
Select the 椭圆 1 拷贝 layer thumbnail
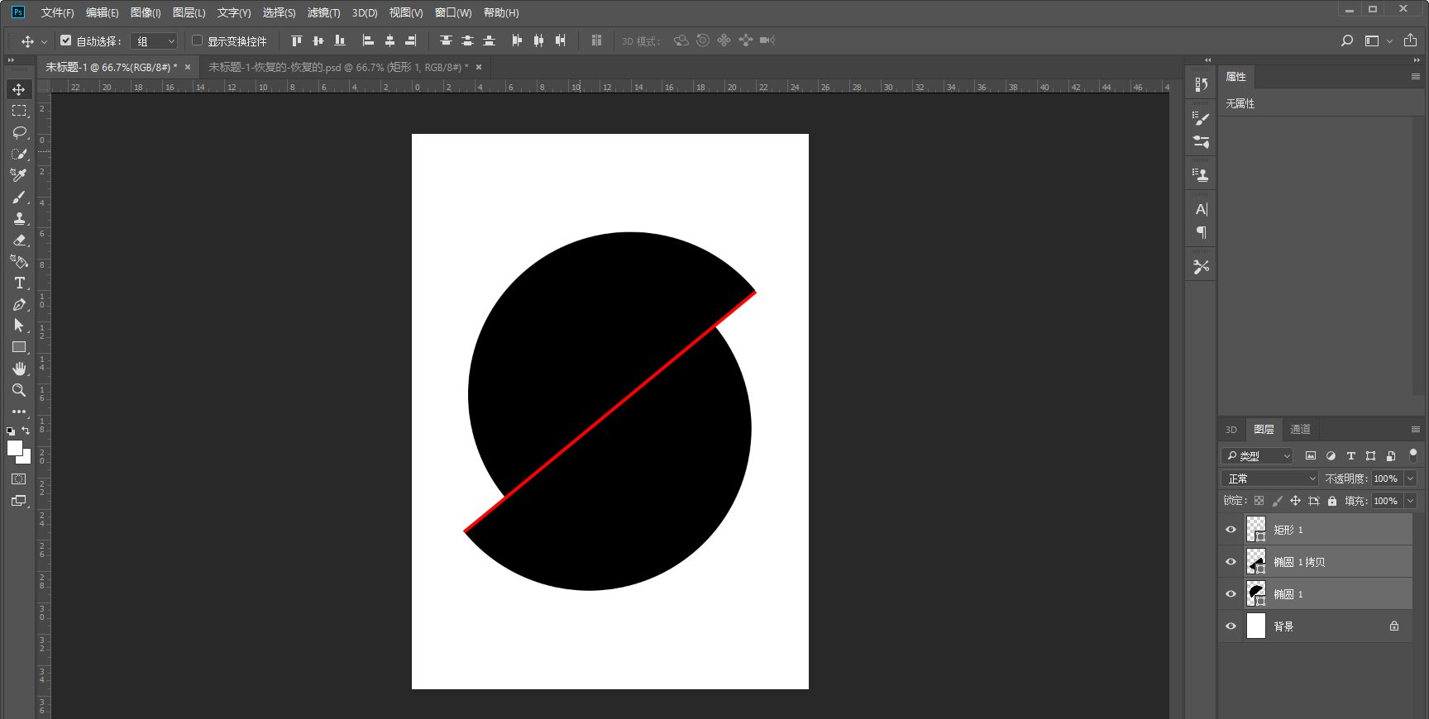pyautogui.click(x=1256, y=562)
